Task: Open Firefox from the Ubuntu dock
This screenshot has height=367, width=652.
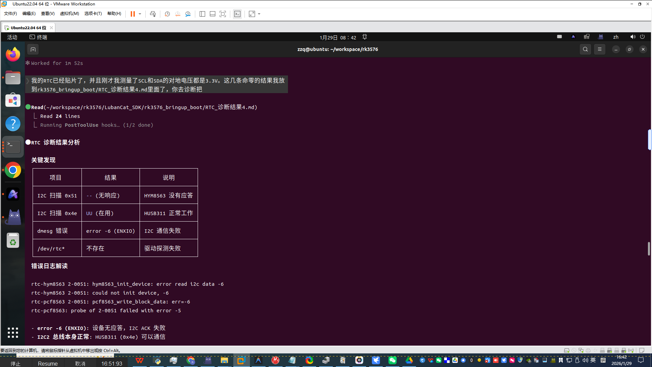Action: point(13,54)
